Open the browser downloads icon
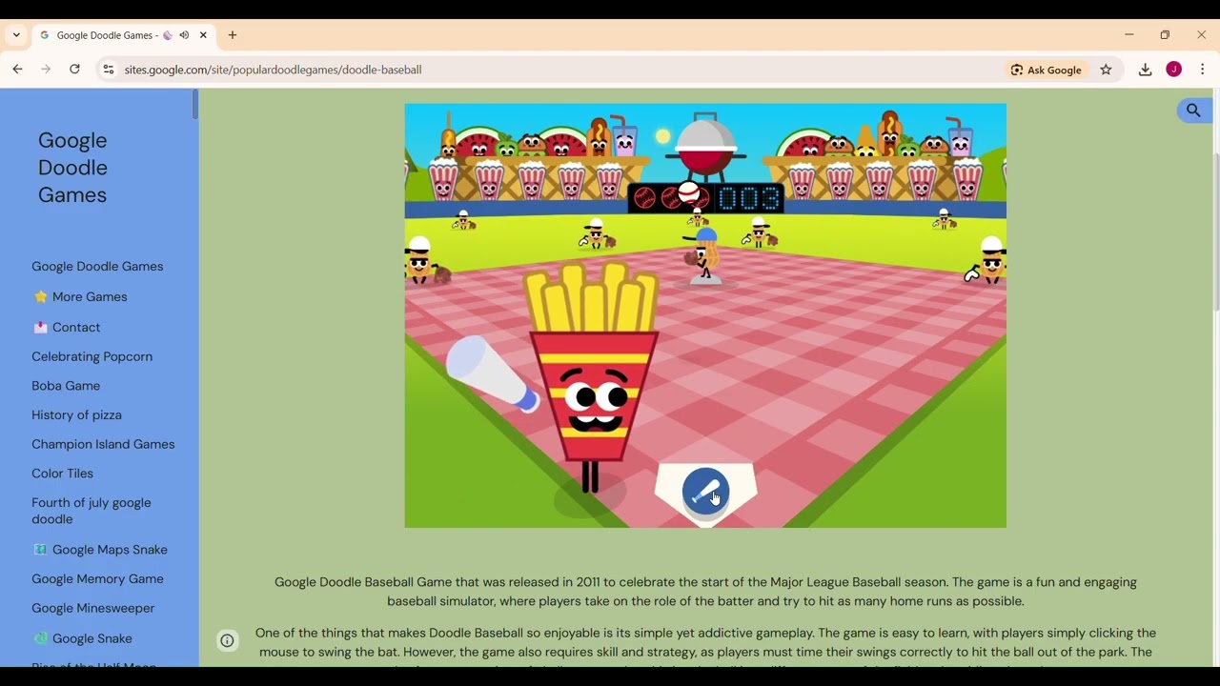This screenshot has height=686, width=1220. pos(1145,70)
